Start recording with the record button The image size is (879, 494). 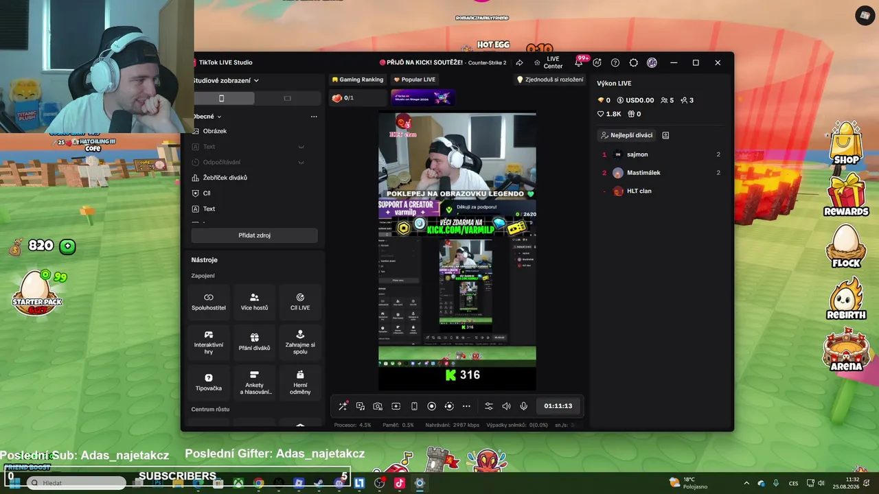click(431, 406)
